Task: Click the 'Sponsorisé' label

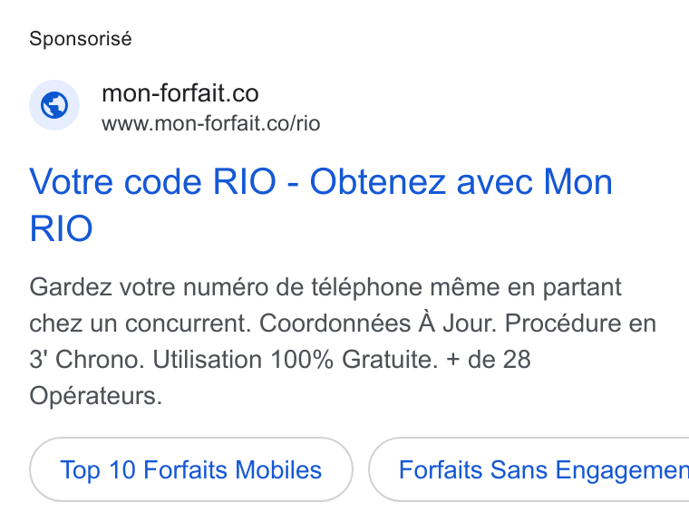Action: click(81, 39)
